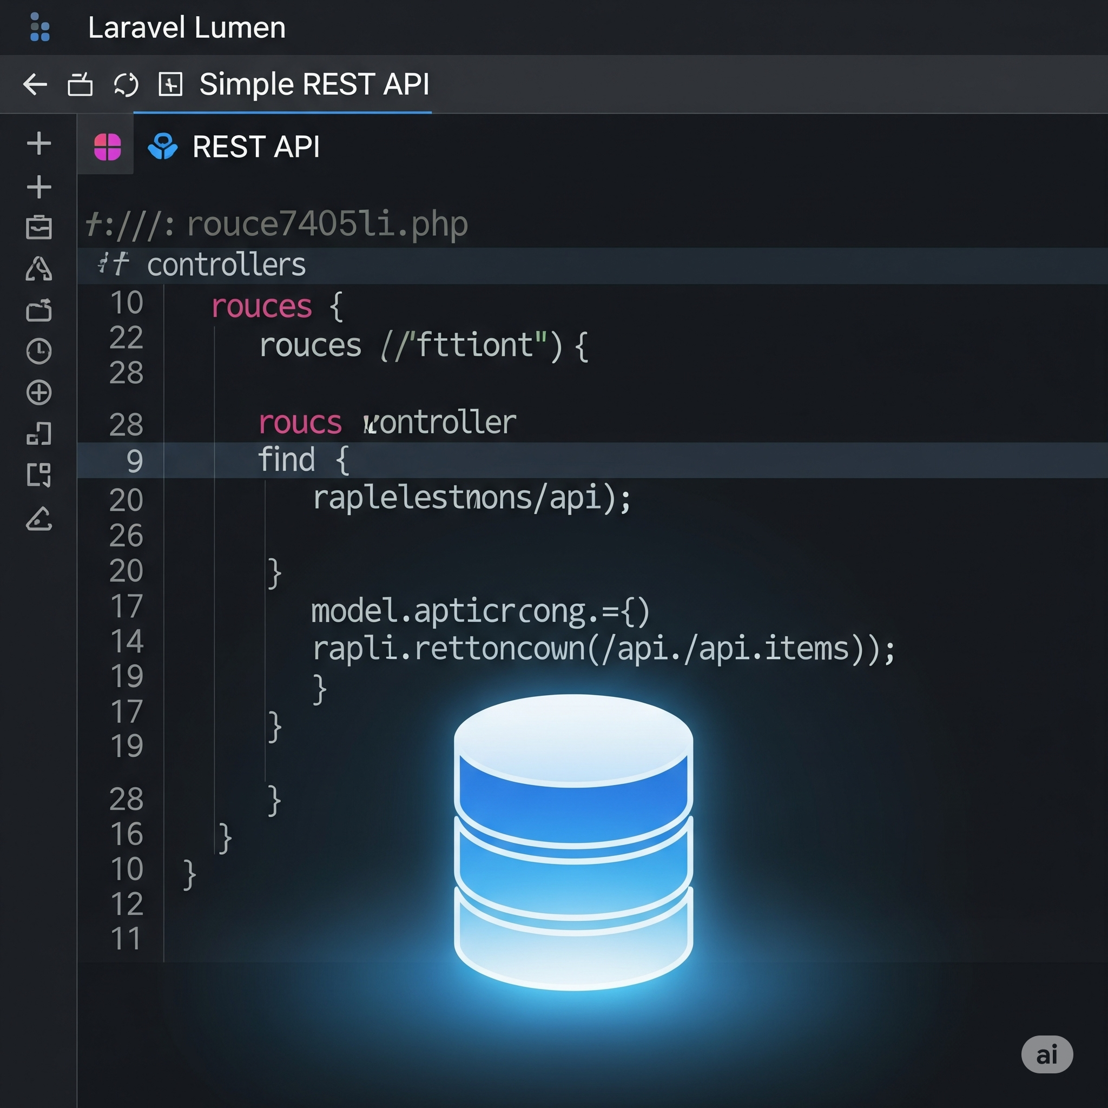The height and width of the screenshot is (1108, 1108).
Task: Select the toolbox icon in the left sidebar
Action: click(39, 229)
